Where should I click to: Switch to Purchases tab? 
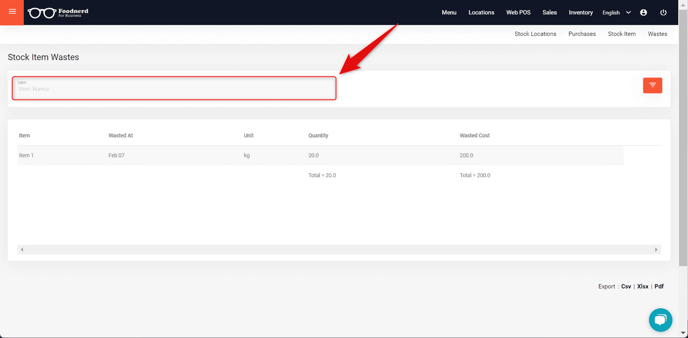(582, 34)
